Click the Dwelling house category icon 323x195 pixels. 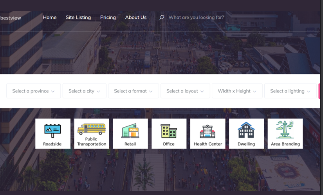[246, 130]
